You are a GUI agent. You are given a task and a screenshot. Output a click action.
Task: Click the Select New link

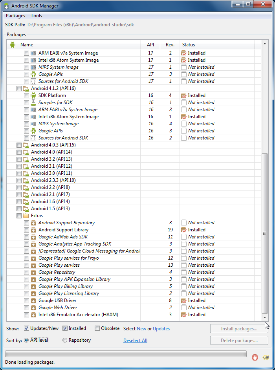[141, 329]
